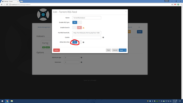Image resolution: width=183 pixels, height=103 pixels.
Task: Open the Rarbg indexer card
Action: click(x=46, y=45)
